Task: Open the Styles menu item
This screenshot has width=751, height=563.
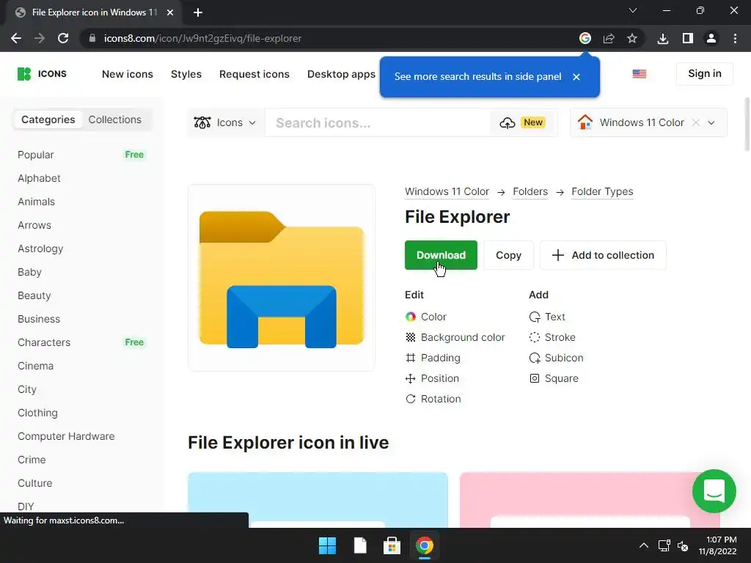Action: click(x=186, y=74)
